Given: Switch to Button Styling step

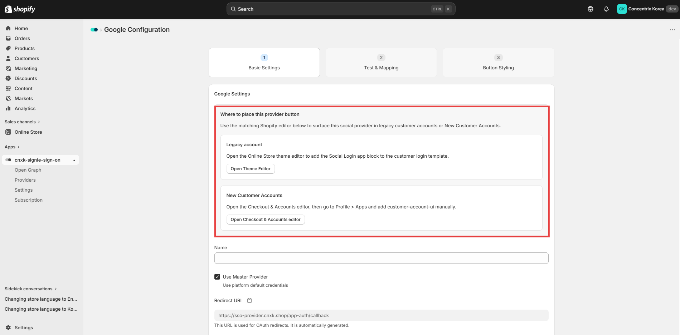Looking at the screenshot, I should pos(498,63).
